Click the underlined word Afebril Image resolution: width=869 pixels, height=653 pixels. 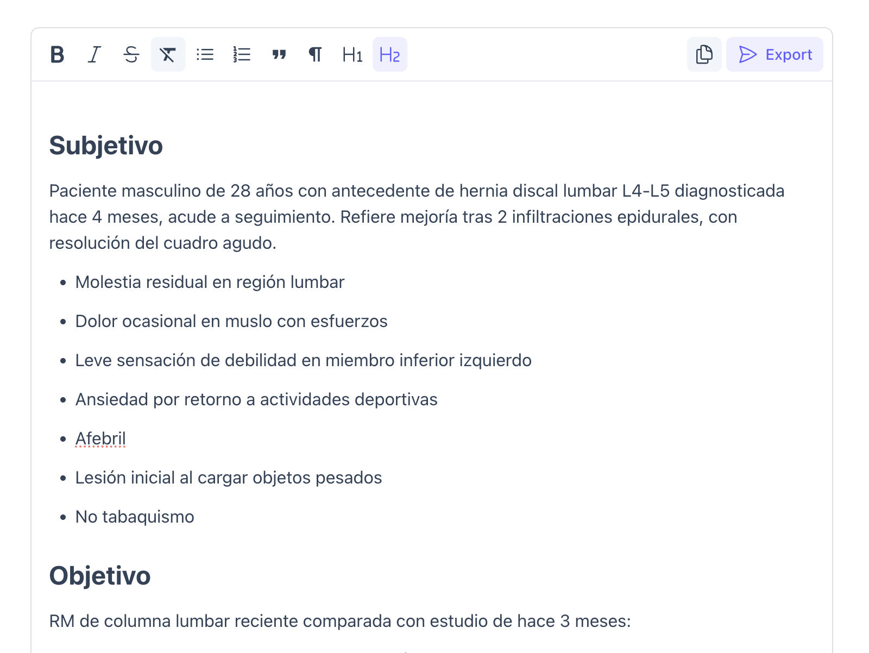coord(100,438)
